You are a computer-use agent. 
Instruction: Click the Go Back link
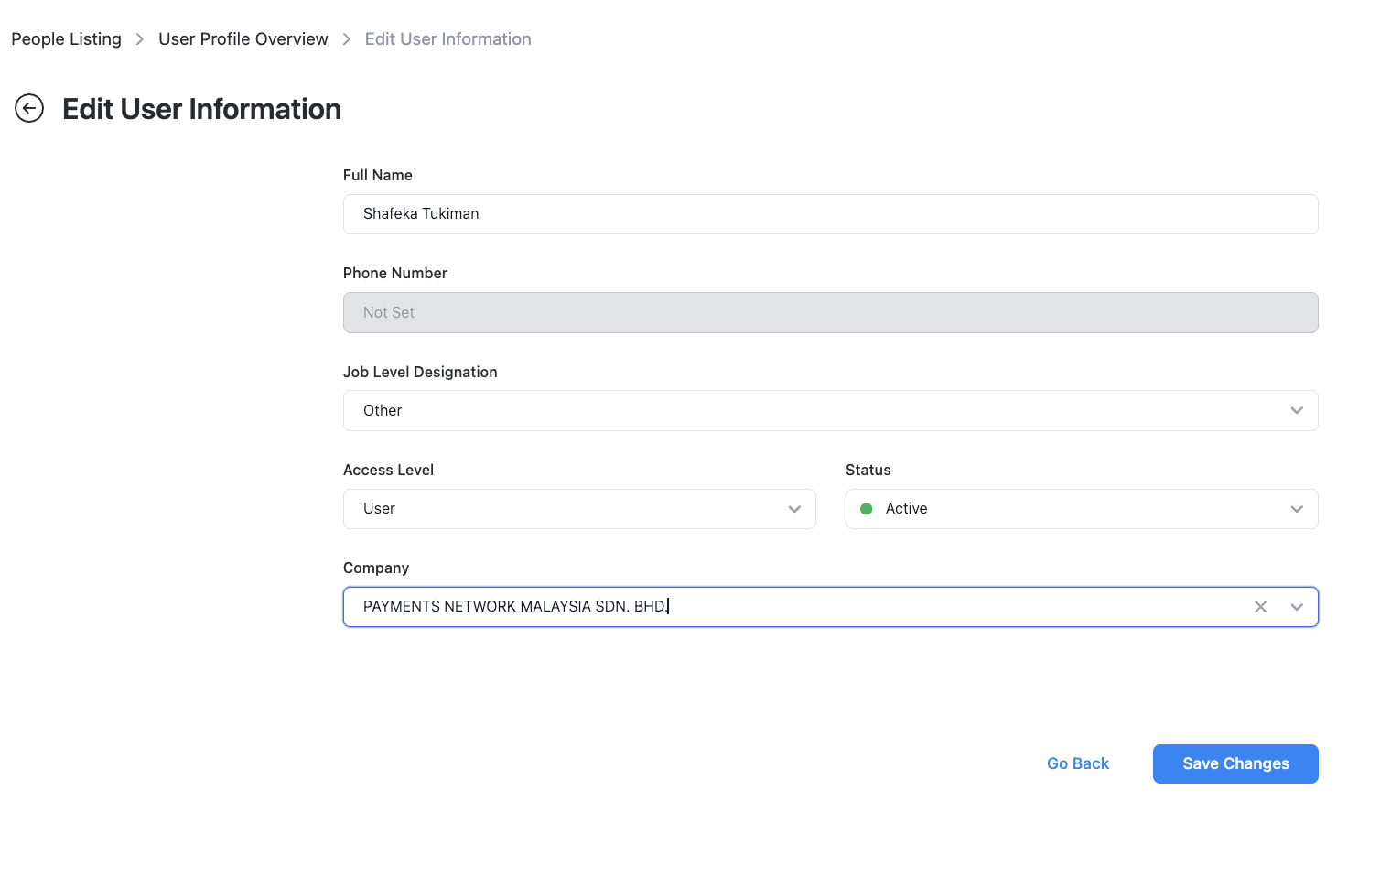point(1077,763)
